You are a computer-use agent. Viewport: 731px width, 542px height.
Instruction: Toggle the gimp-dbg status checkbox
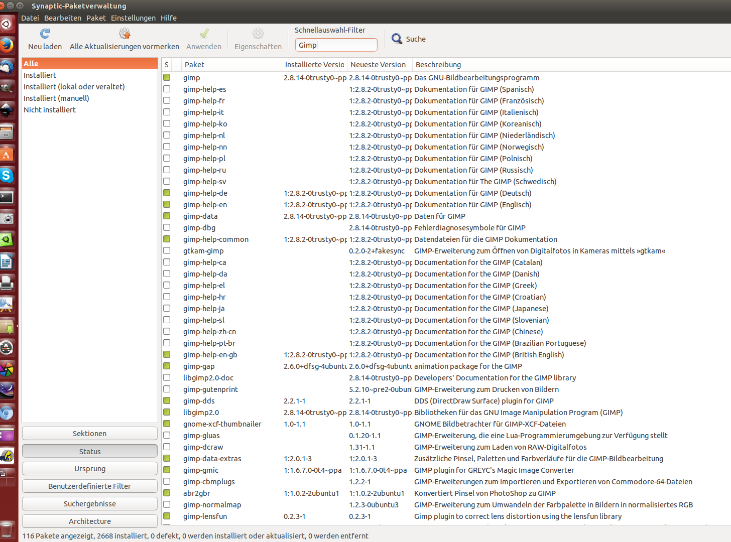click(167, 228)
